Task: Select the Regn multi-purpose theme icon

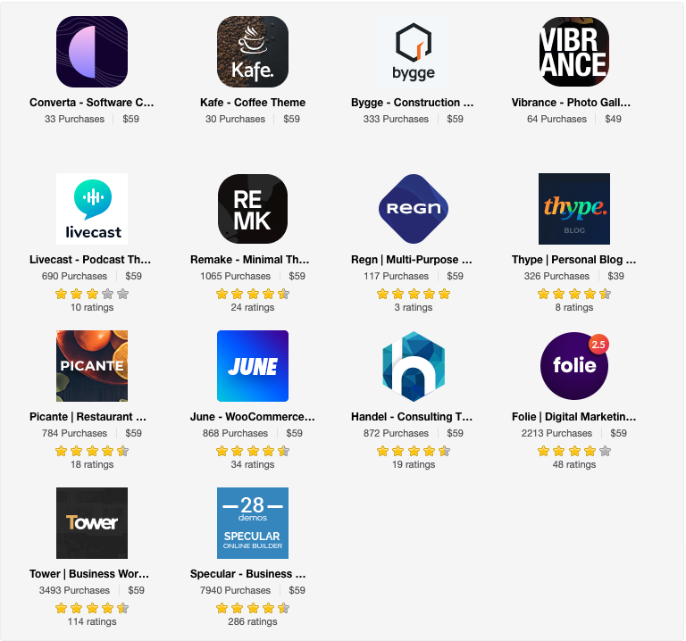Action: 414,209
